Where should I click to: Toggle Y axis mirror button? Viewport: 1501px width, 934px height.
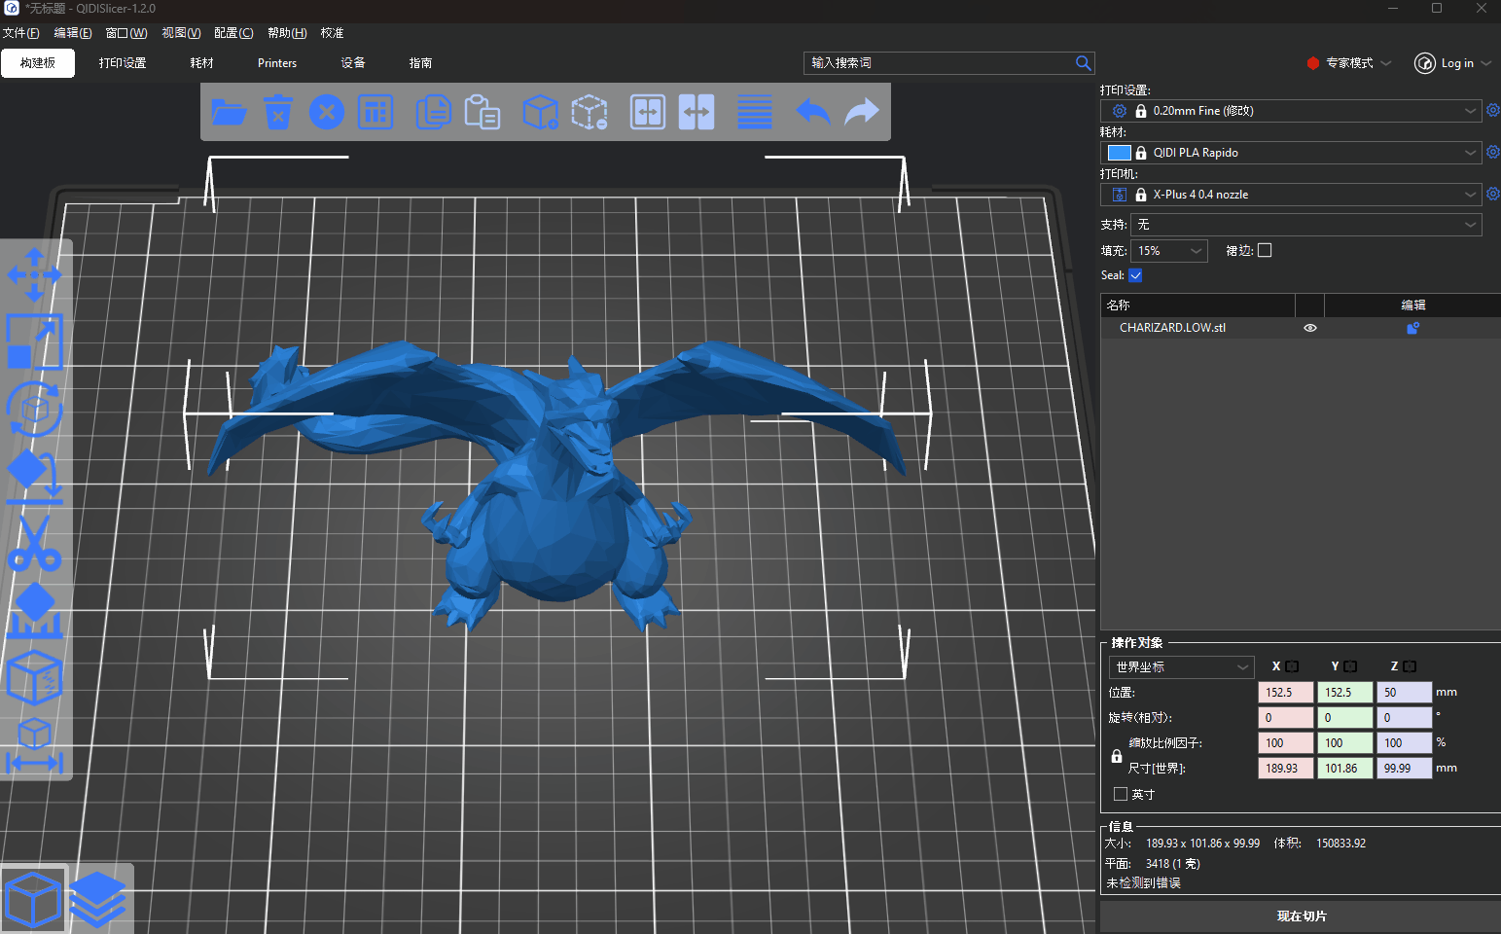(x=1350, y=666)
